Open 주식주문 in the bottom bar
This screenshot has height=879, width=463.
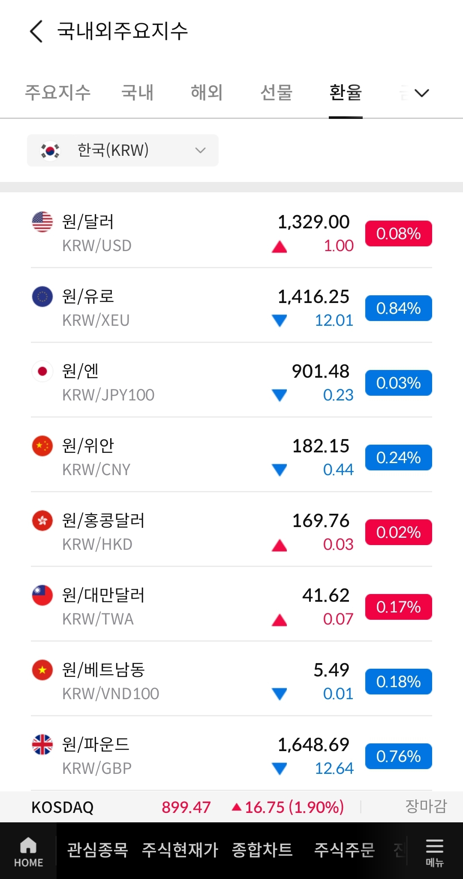(x=344, y=850)
